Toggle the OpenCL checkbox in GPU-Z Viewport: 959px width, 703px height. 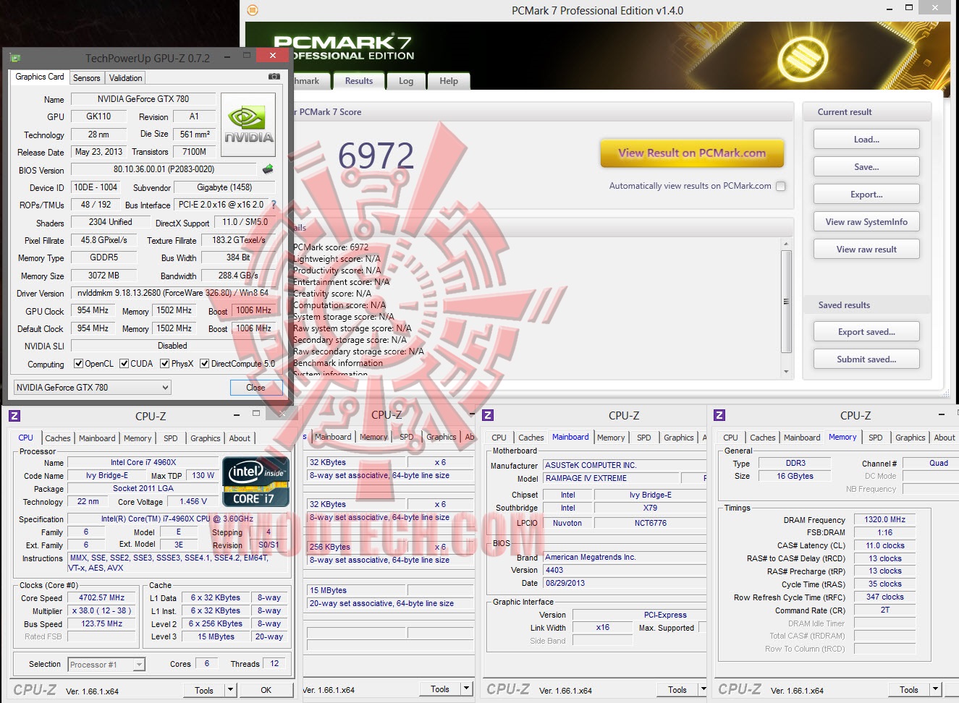[79, 364]
